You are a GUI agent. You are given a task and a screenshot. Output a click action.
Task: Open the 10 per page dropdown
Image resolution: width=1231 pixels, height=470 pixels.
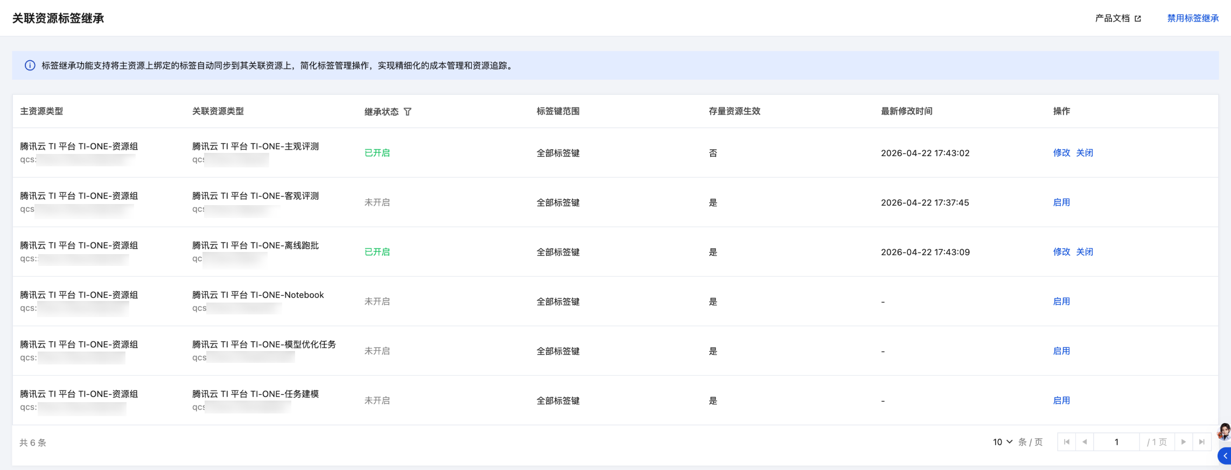point(1002,442)
